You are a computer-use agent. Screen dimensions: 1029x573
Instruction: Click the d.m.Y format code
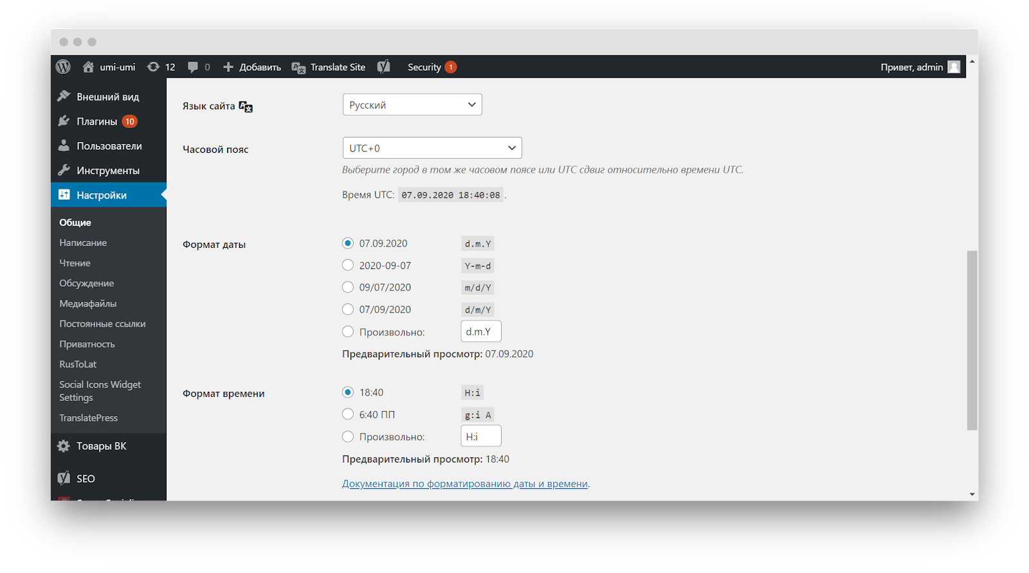click(x=478, y=243)
